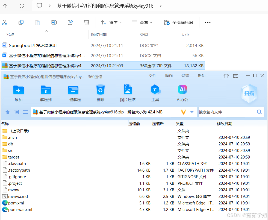Expand the chevron before the folder breadcrumb
The image size is (268, 220).
click(x=50, y=6)
